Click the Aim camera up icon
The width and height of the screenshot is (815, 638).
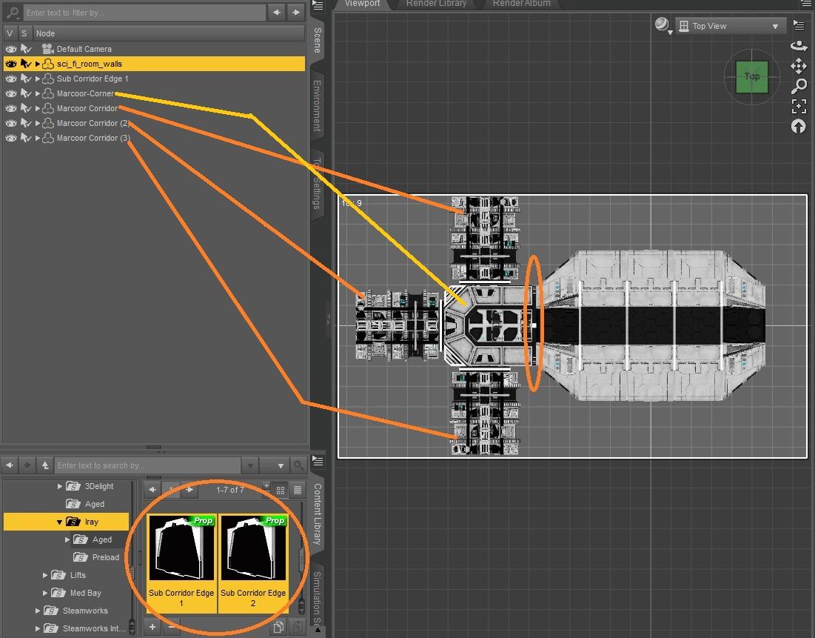click(x=799, y=126)
